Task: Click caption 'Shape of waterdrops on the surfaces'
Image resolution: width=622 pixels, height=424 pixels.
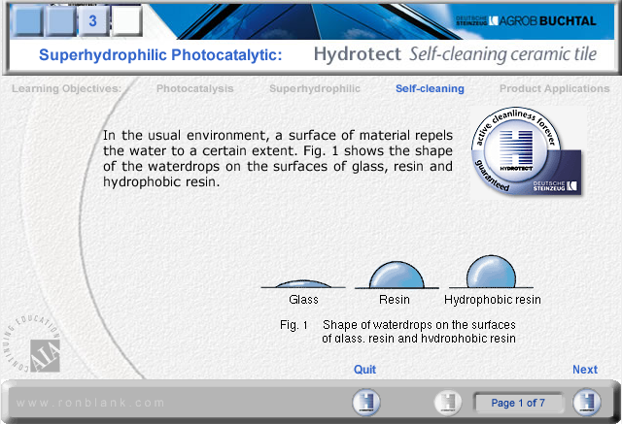Action: [x=419, y=325]
